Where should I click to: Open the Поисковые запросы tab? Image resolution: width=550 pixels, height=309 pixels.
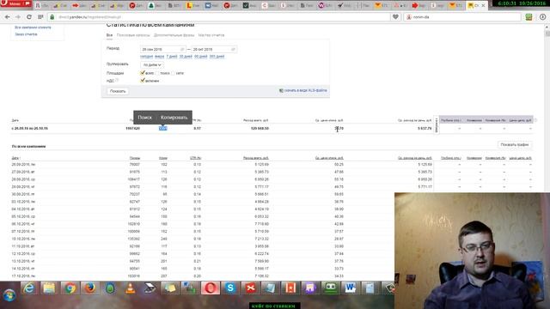point(133,35)
